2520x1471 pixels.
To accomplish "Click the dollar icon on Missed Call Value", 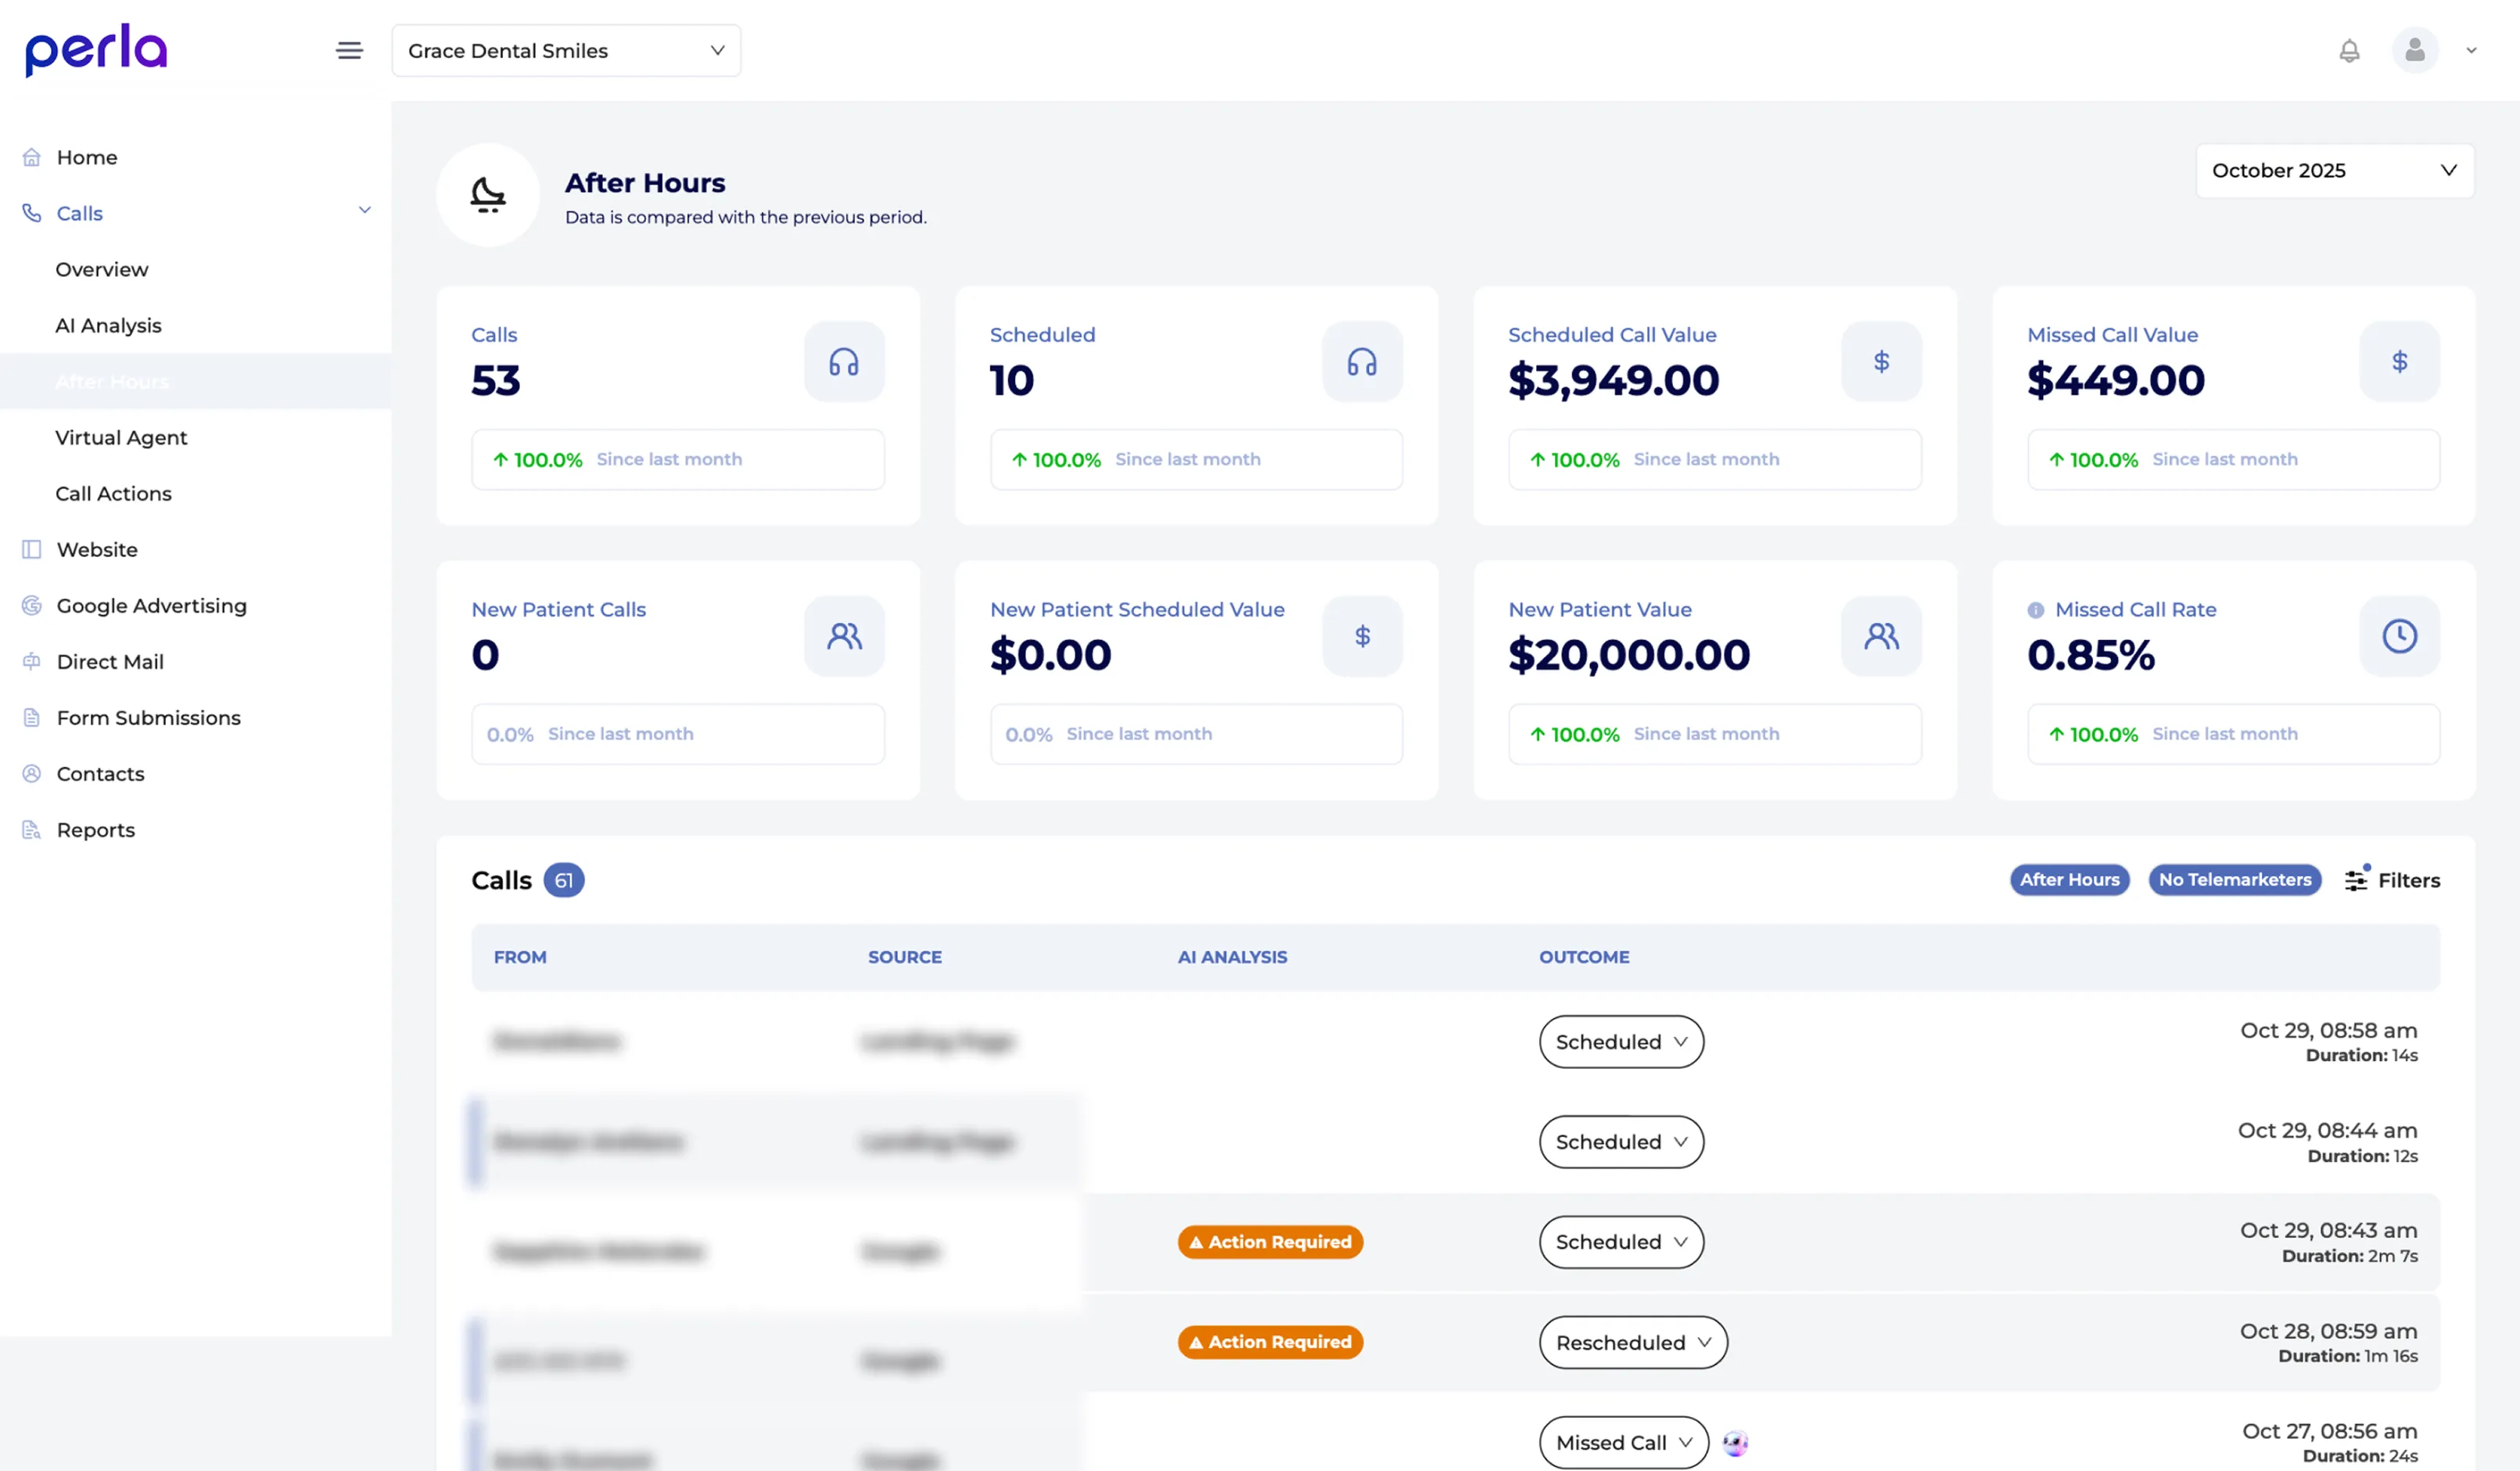I will click(2399, 361).
